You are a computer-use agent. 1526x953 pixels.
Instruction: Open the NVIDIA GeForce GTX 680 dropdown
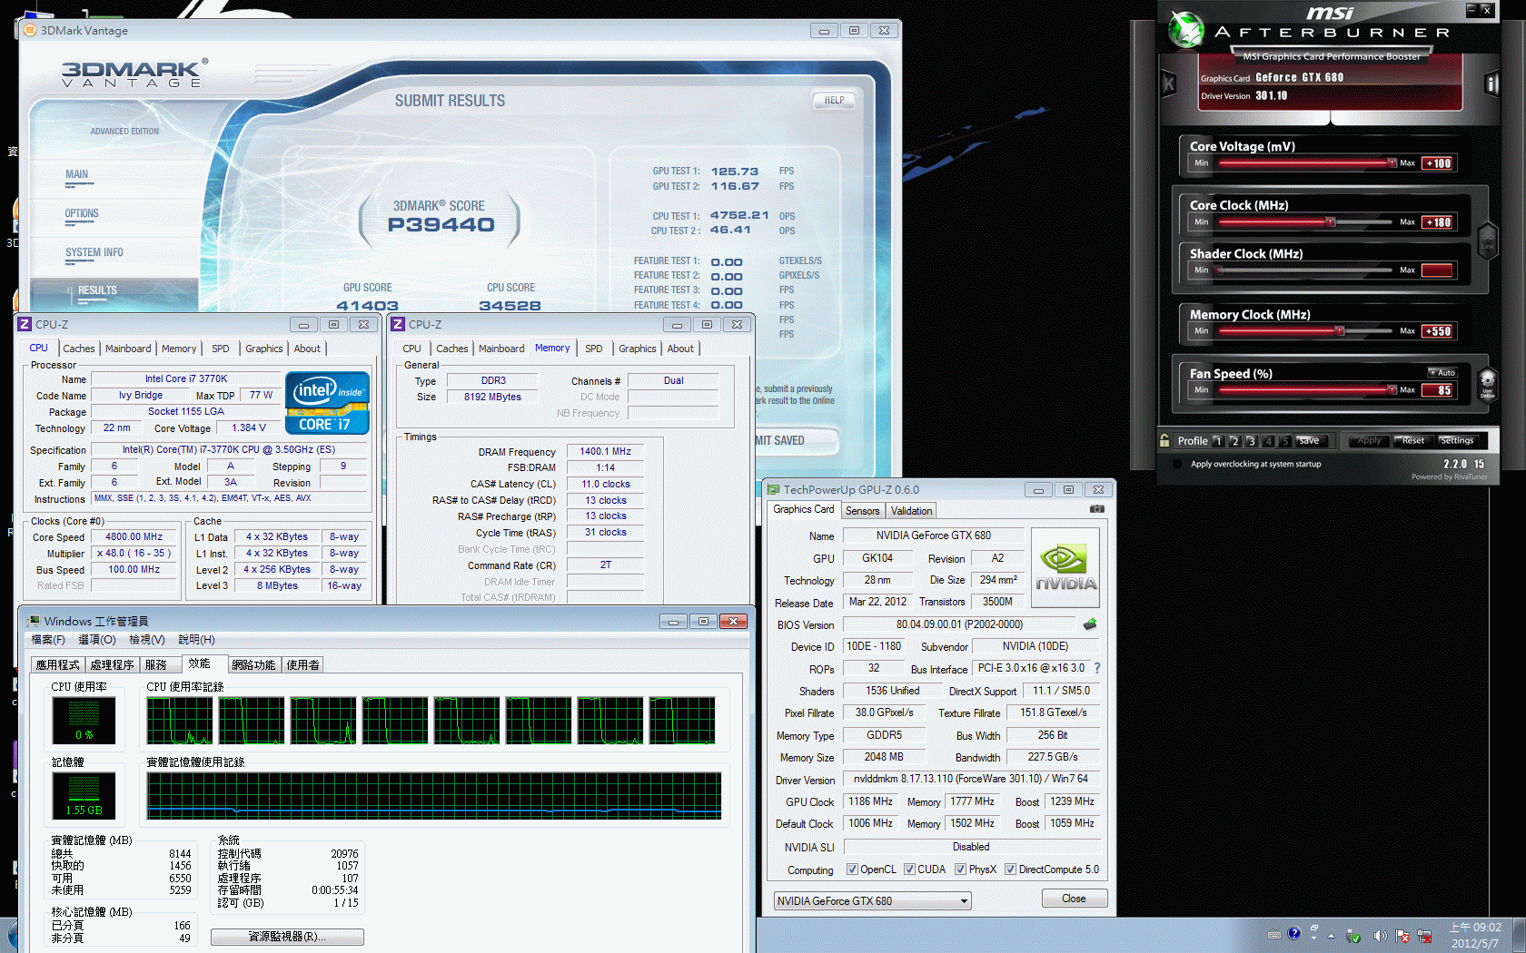(x=873, y=900)
